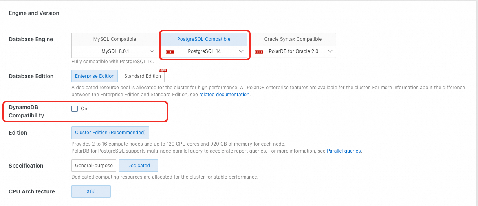478x206 pixels.
Task: Expand the PostgreSQL 14 version dropdown
Action: [x=241, y=51]
